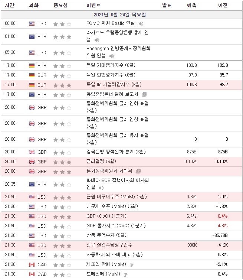Click the UK flag in the 금리결정 row
The height and width of the screenshot is (280, 243).
click(32, 162)
